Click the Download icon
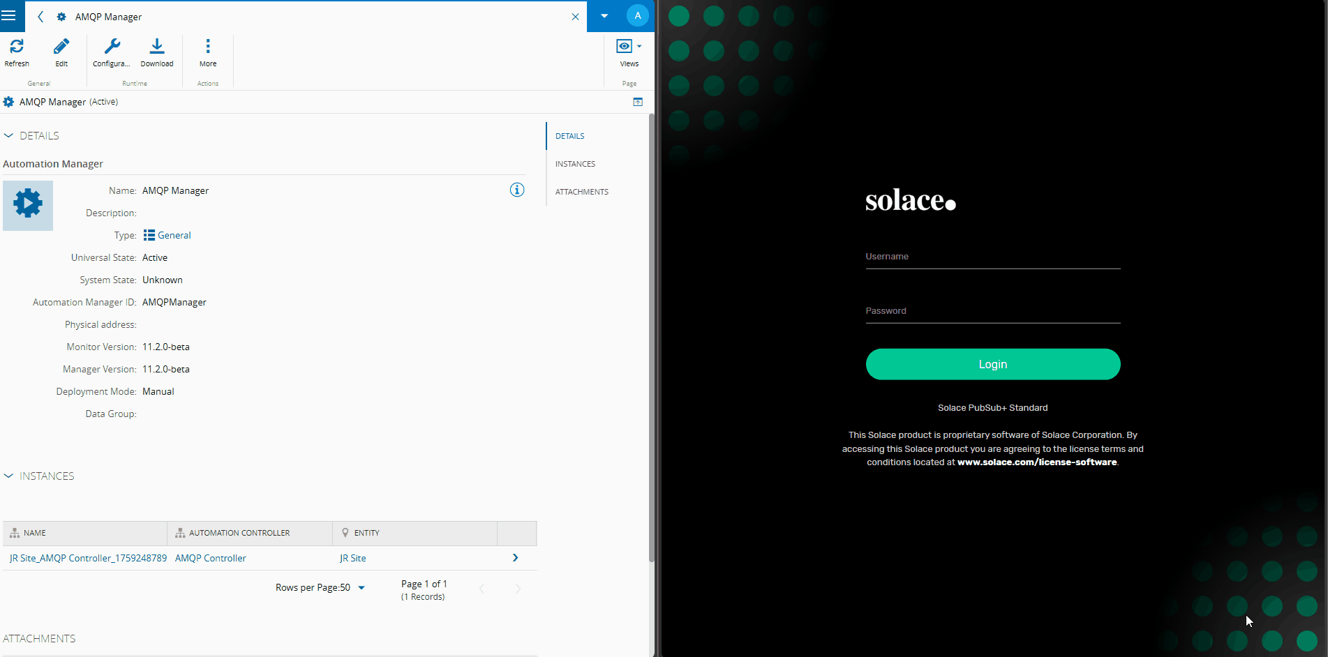Screen dimensions: 1328x657 (157, 47)
